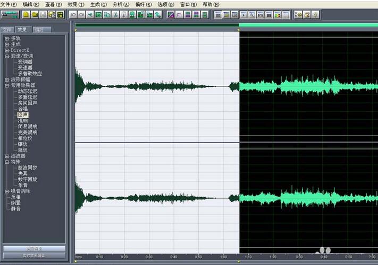Click the Redo arrow icon
Image resolution: width=378 pixels, height=265 pixels.
(x=81, y=15)
